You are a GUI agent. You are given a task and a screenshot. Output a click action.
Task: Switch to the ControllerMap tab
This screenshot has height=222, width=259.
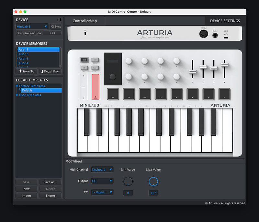coord(84,20)
